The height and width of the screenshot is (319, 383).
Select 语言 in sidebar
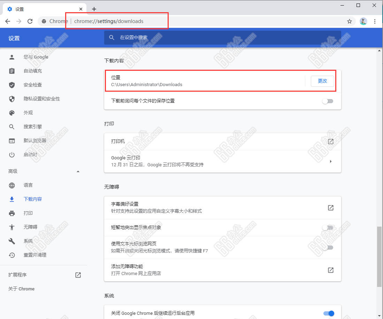pyautogui.click(x=28, y=185)
